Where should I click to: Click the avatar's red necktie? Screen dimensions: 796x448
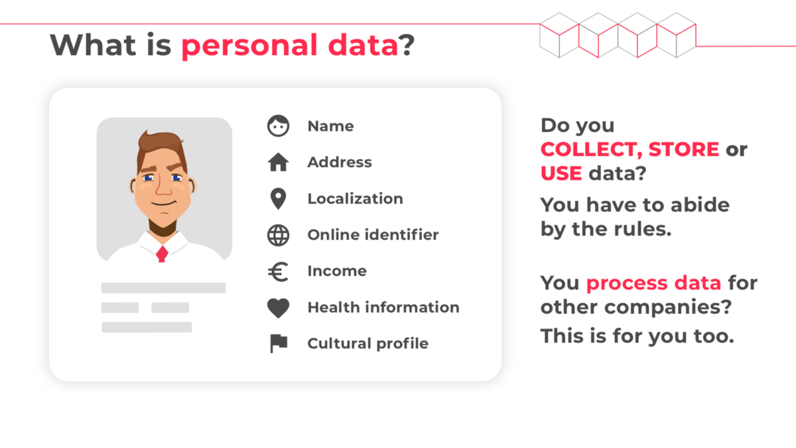[x=162, y=254]
